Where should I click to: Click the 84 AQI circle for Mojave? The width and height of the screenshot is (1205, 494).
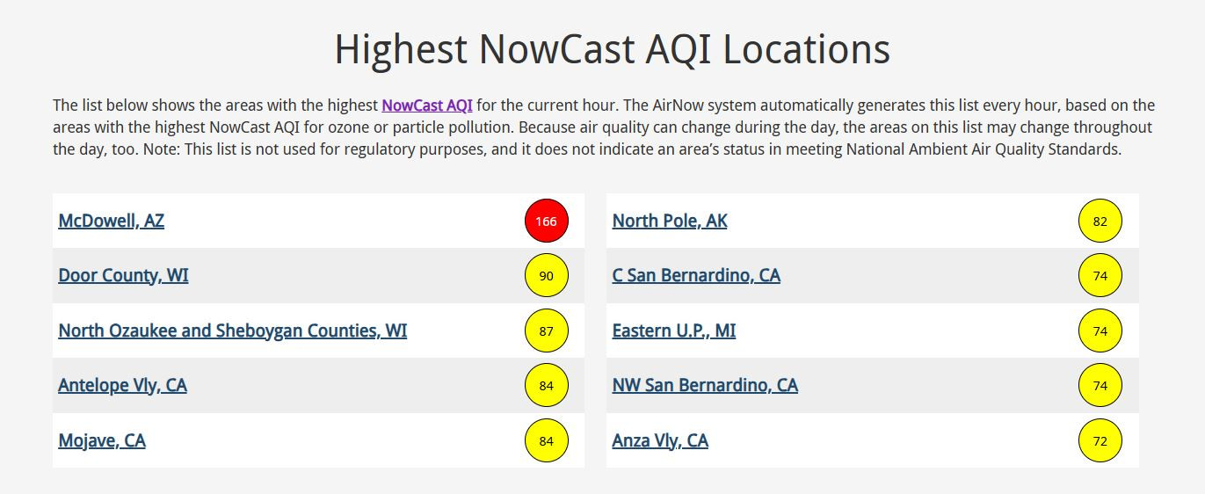tap(547, 441)
